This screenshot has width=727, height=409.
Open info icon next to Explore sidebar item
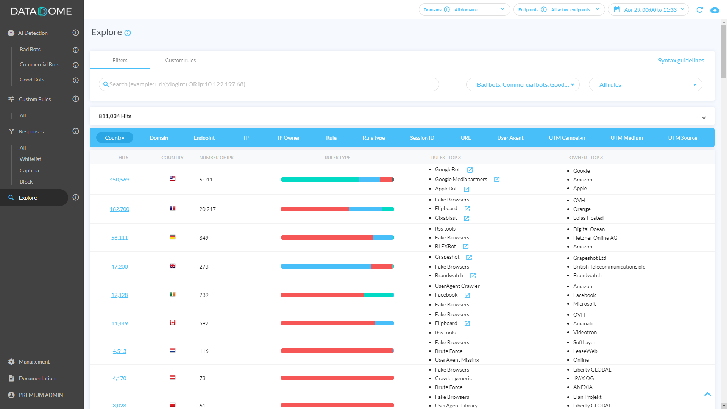[x=76, y=197]
